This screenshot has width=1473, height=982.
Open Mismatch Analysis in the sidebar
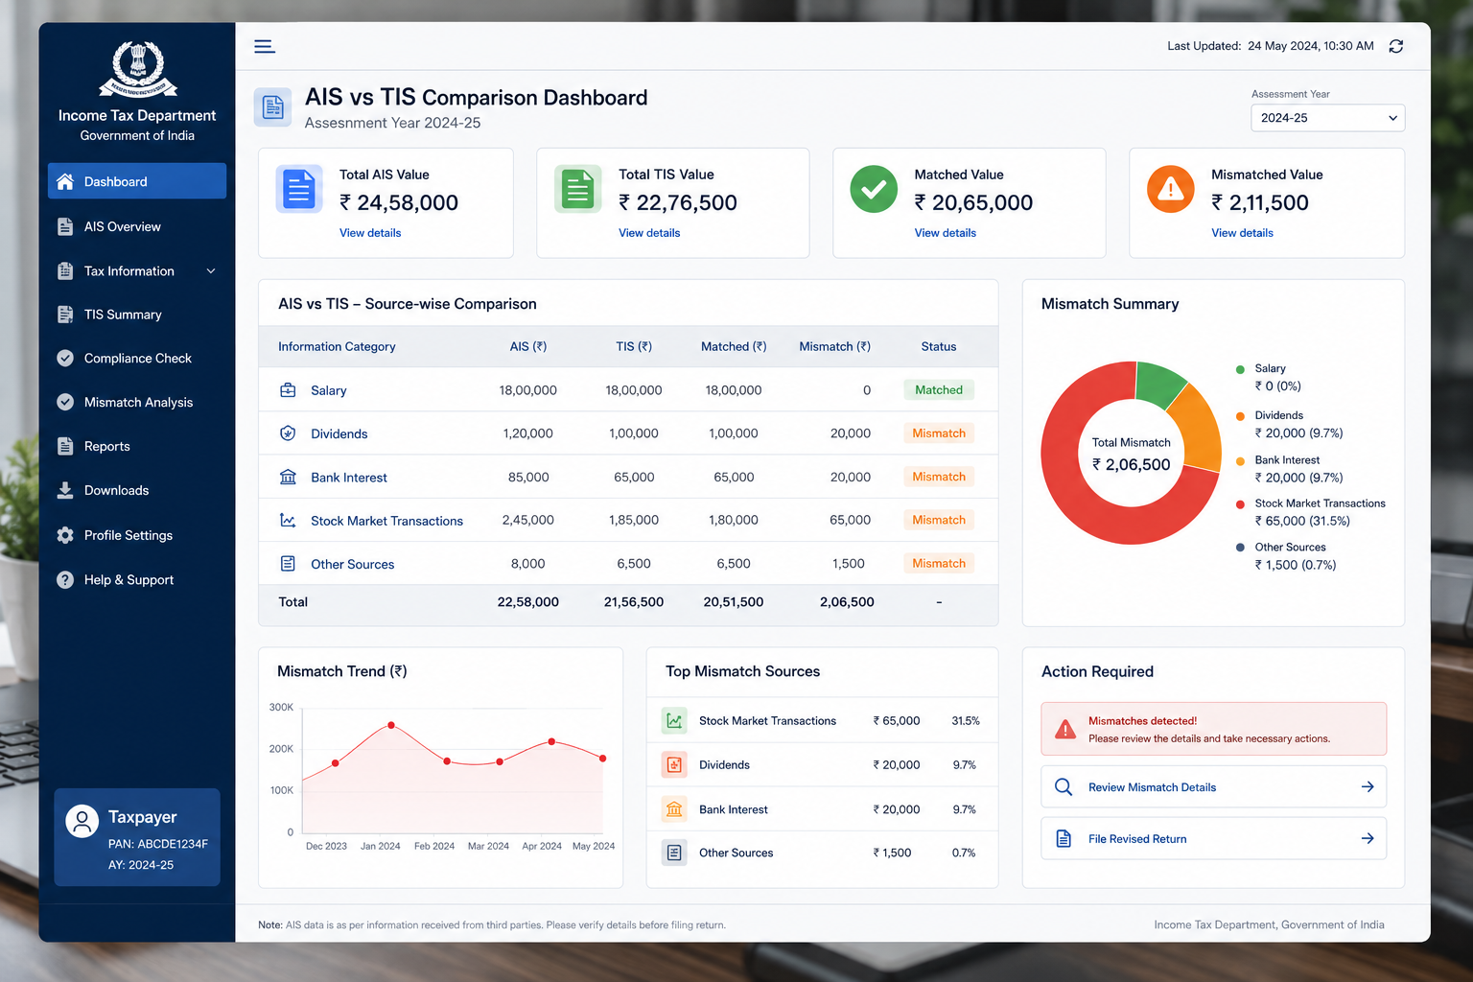coord(137,403)
